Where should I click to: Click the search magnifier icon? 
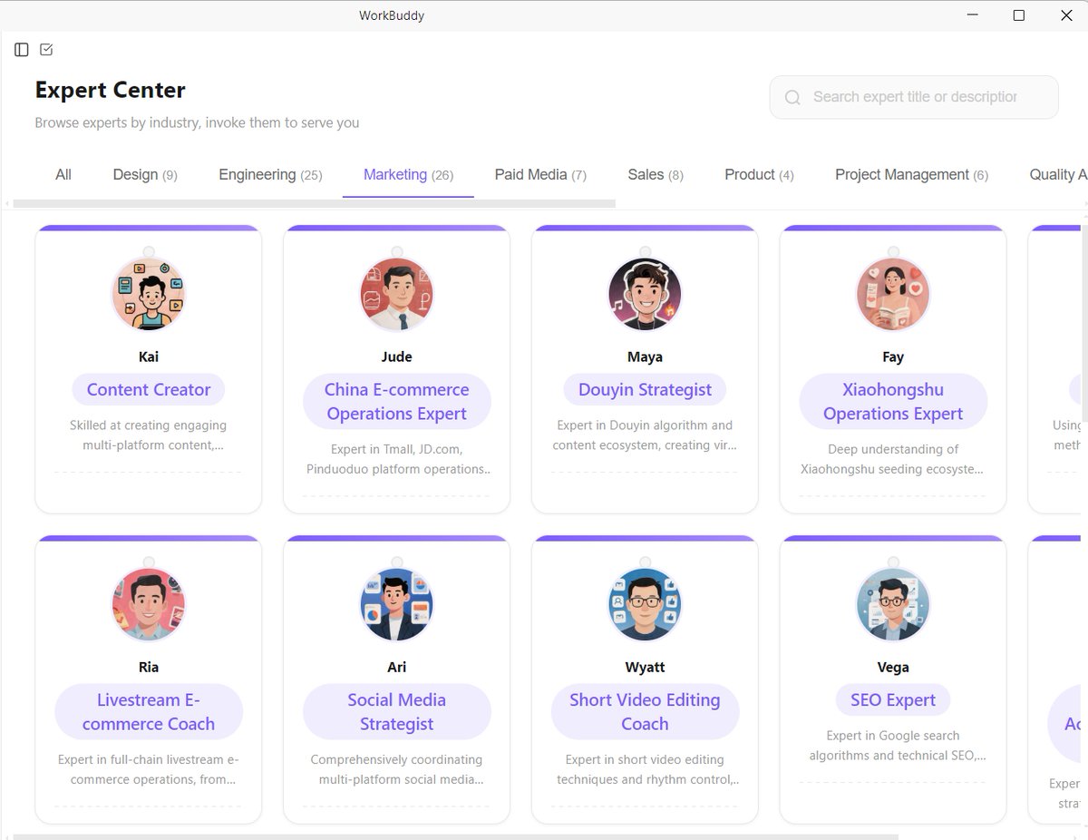[x=792, y=97]
